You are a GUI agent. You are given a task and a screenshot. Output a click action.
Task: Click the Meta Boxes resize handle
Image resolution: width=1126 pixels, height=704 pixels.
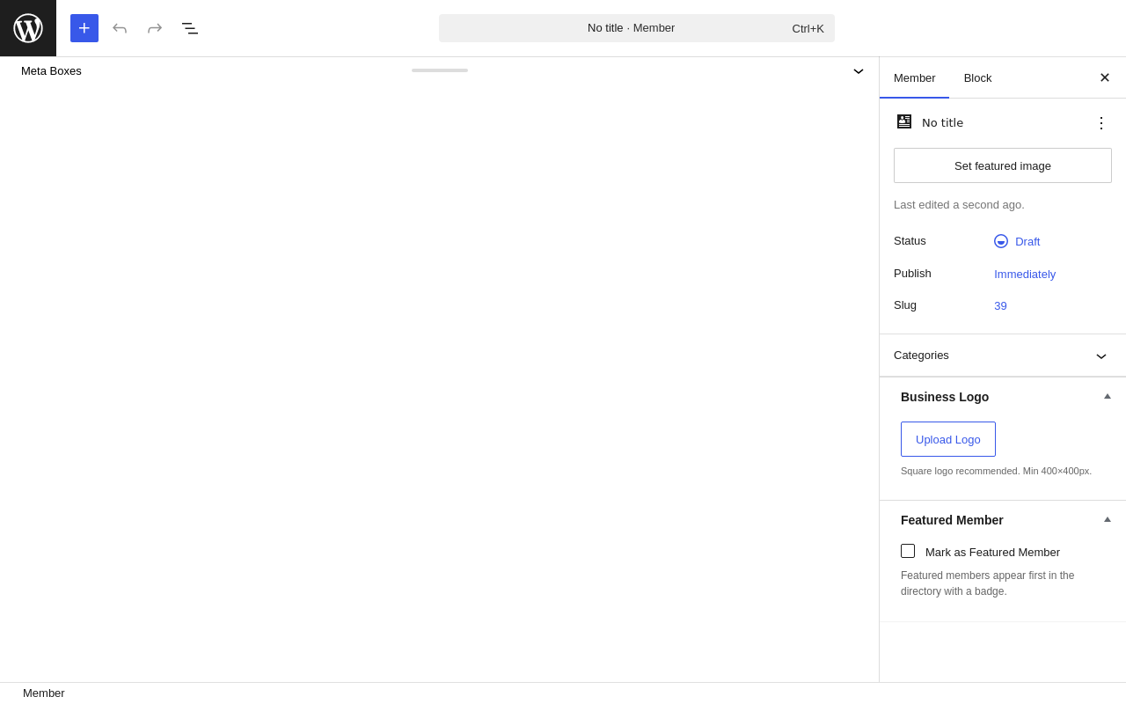tap(440, 70)
